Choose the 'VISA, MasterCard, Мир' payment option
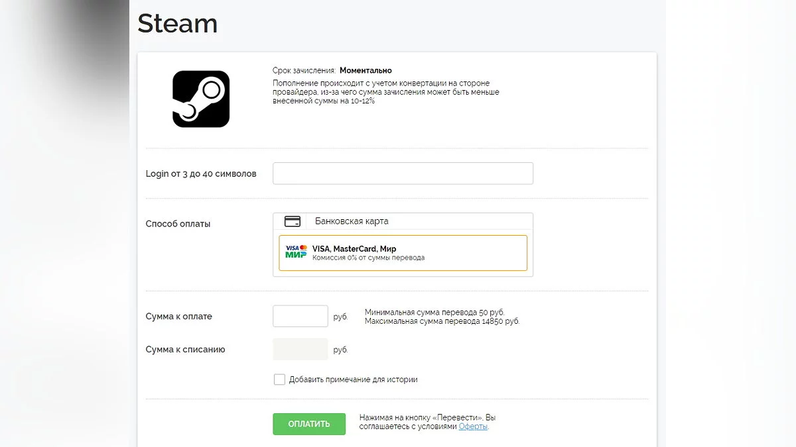The width and height of the screenshot is (796, 447). [x=403, y=253]
